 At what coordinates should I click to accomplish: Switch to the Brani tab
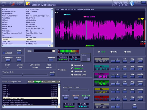tap(31, 82)
